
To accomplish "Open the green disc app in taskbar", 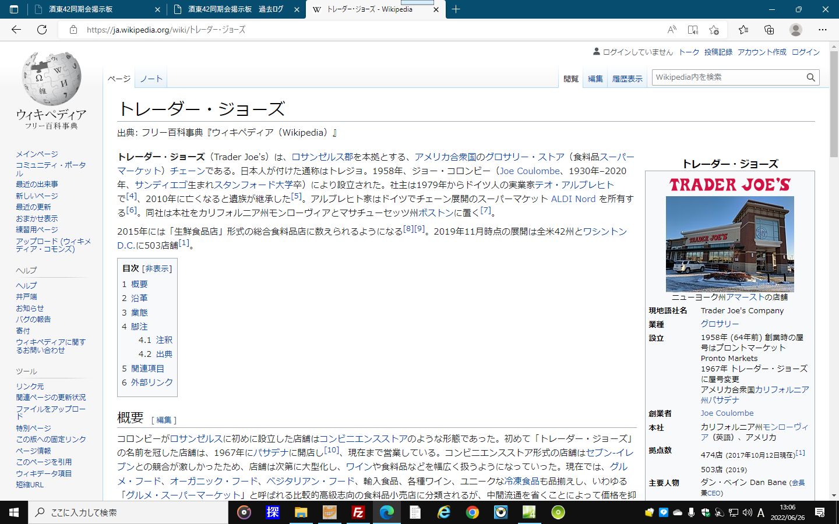I will (558, 512).
